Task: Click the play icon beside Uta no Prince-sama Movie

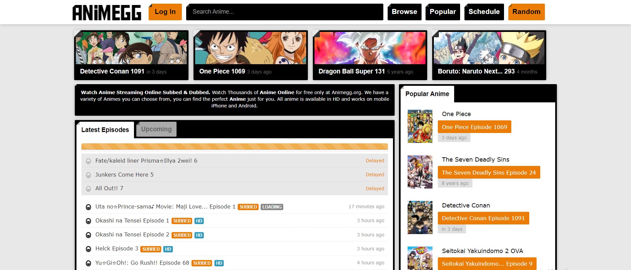Action: pos(88,207)
